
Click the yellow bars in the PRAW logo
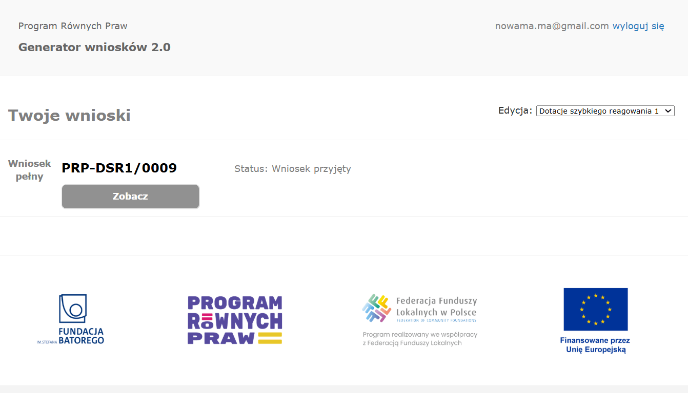tap(270, 338)
